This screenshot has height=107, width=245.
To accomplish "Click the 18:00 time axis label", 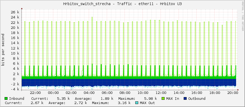I will (215, 93).
